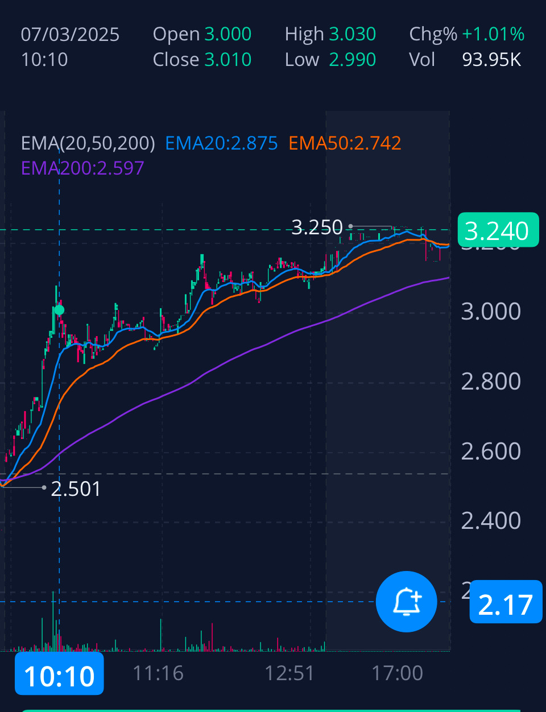This screenshot has height=712, width=546.
Task: Tap the Open 3.000 value
Action: pos(202,34)
